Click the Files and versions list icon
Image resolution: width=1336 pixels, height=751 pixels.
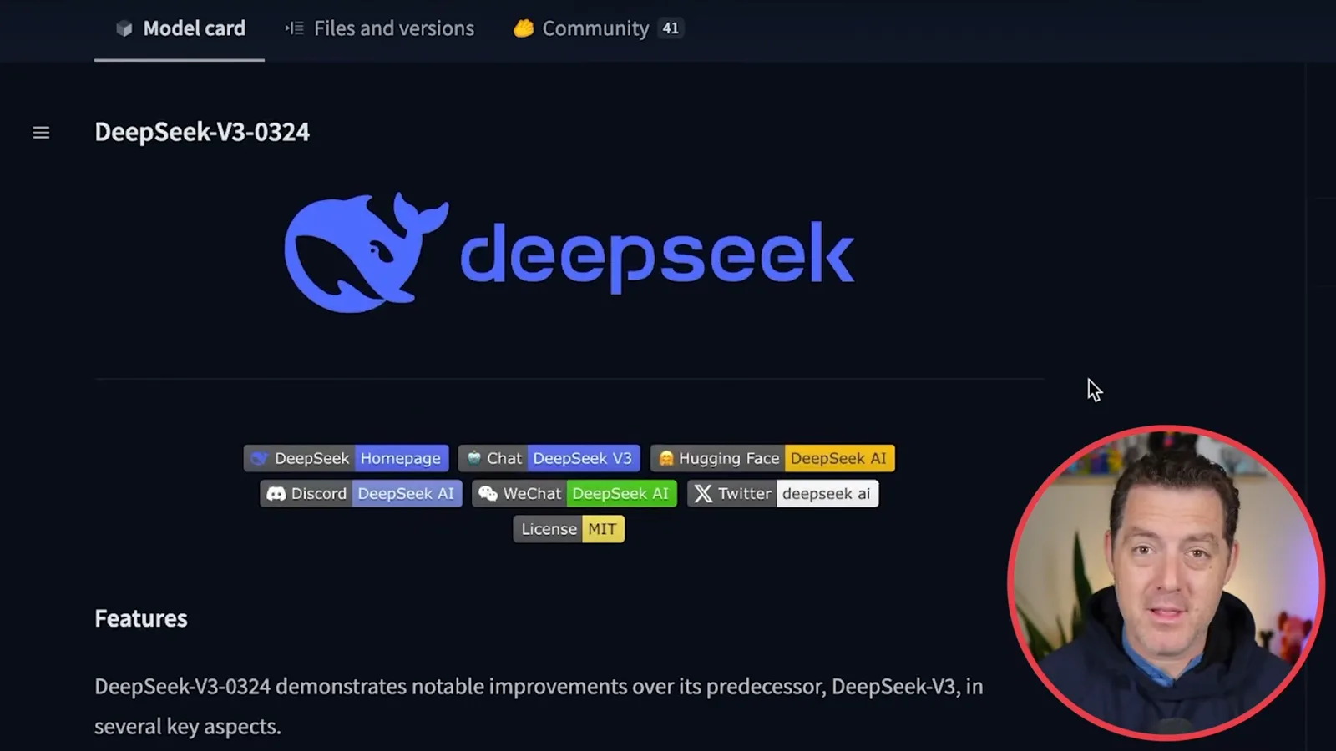[294, 28]
